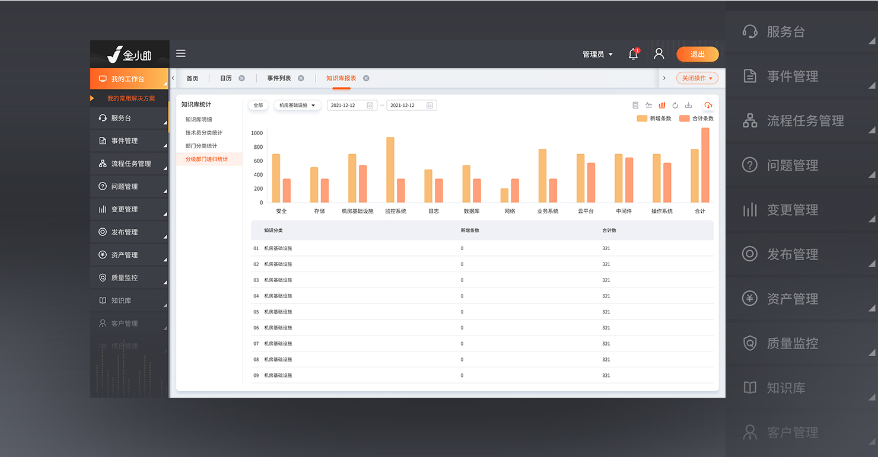Open the 关闭操作 dropdown
The width and height of the screenshot is (878, 457).
coord(697,78)
